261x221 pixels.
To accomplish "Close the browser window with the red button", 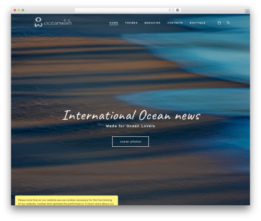I will pos(15,10).
